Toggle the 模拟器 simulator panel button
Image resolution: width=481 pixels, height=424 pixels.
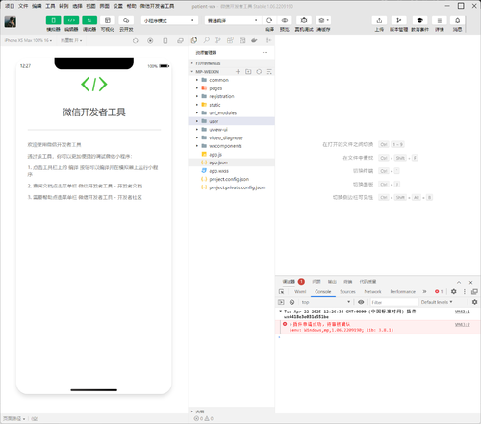point(53,20)
